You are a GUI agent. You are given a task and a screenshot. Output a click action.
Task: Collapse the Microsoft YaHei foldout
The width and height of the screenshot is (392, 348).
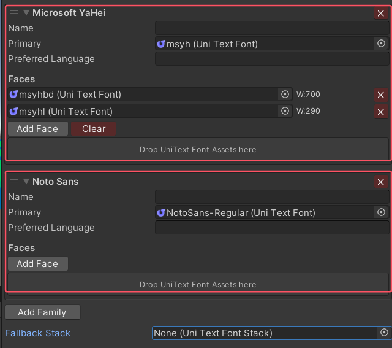tap(26, 12)
